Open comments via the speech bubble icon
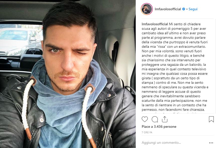Screen dimensions: 216x148 [155, 119]
